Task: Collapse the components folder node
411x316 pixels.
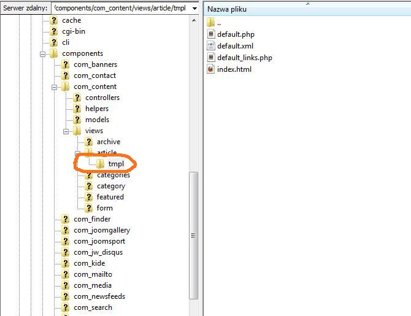Action: tap(43, 53)
